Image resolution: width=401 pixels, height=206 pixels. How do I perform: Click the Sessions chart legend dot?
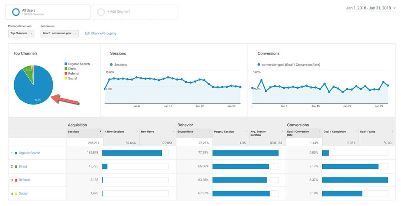[111, 65]
